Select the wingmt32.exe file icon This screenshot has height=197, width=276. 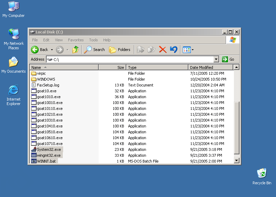click(x=34, y=155)
